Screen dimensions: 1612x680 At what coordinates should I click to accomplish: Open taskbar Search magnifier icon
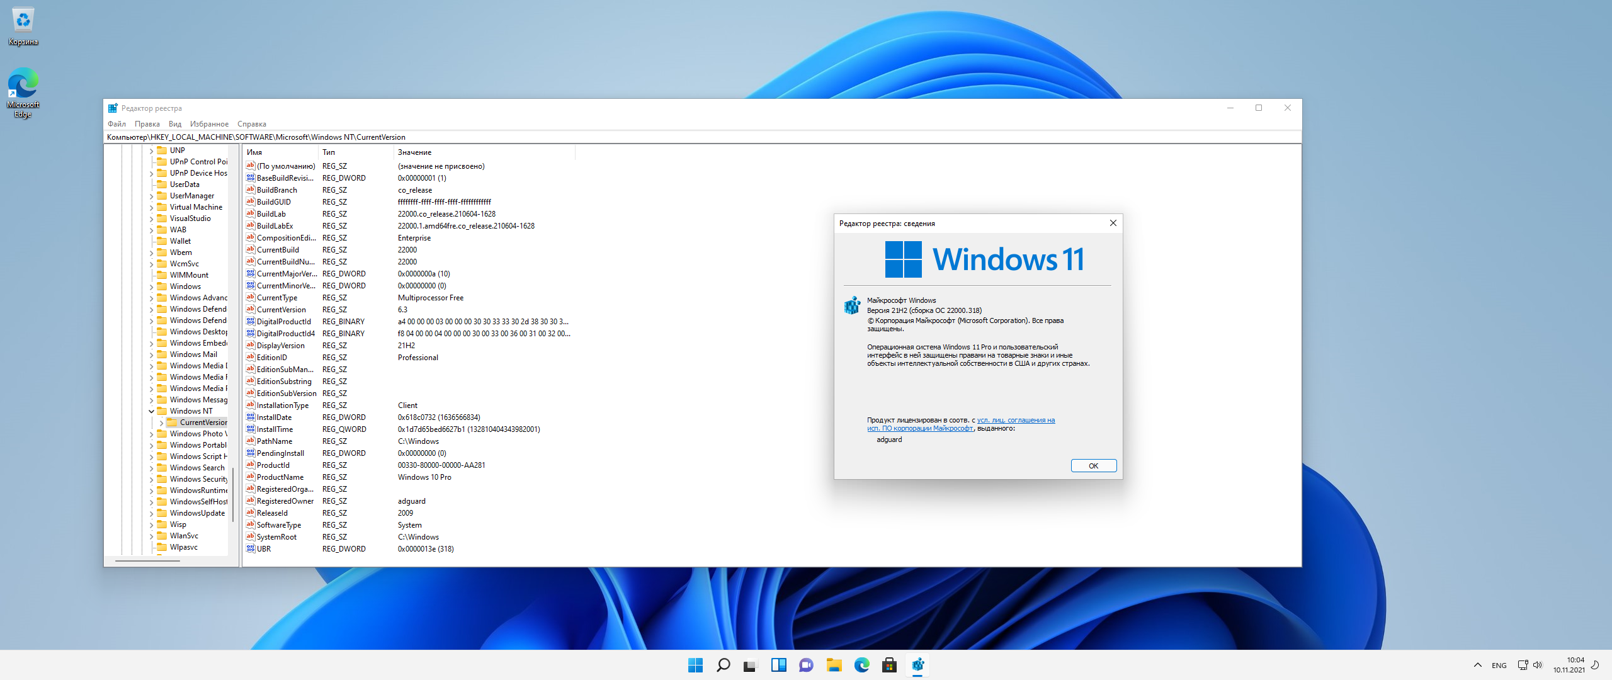723,665
